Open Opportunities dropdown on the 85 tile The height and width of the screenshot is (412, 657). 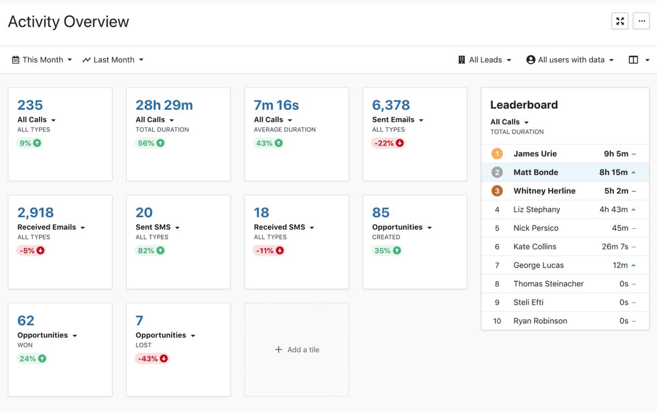[402, 227]
